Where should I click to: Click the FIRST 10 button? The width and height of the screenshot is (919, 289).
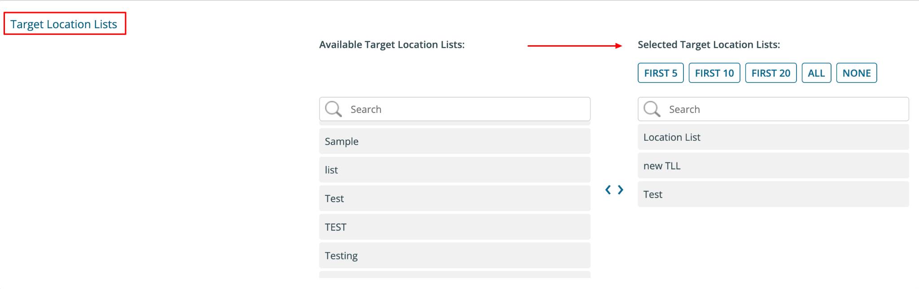tap(714, 73)
